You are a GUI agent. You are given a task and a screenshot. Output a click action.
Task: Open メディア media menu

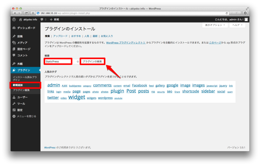pyautogui.click(x=26, y=43)
